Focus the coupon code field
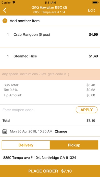Screen dimensions: 100x177 click(x=38, y=110)
